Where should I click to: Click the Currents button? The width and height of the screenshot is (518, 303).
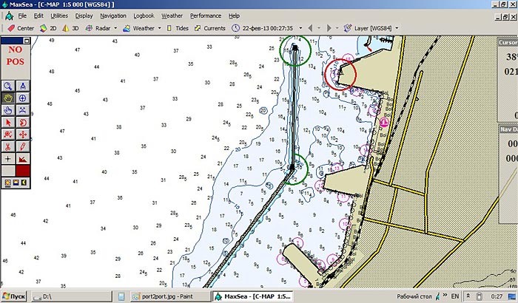(210, 28)
